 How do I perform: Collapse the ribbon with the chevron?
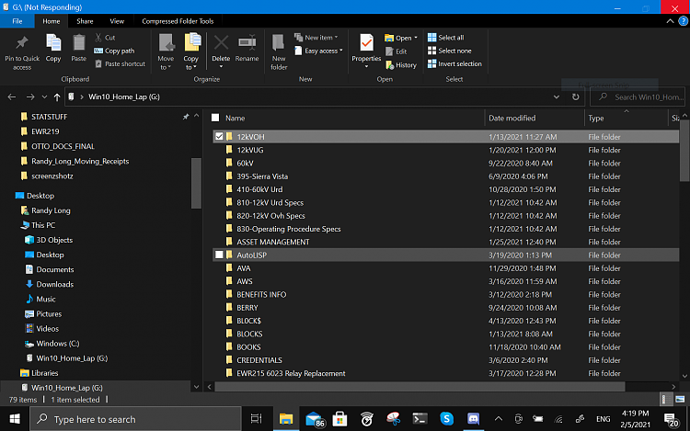[670, 21]
